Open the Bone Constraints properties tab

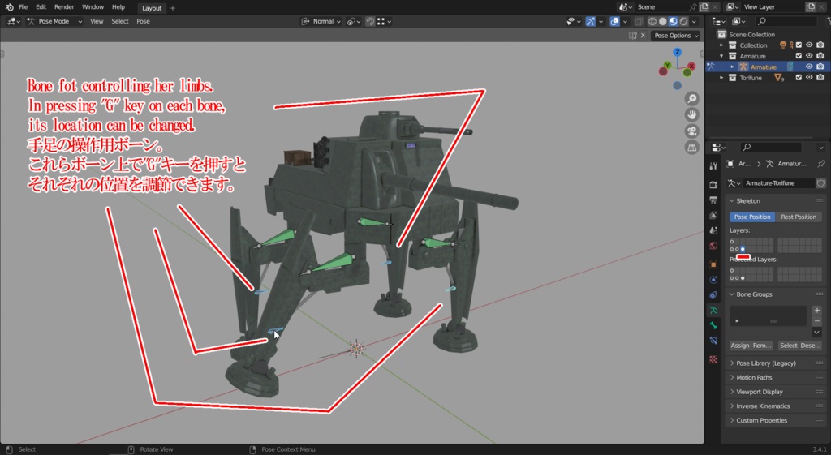click(713, 341)
